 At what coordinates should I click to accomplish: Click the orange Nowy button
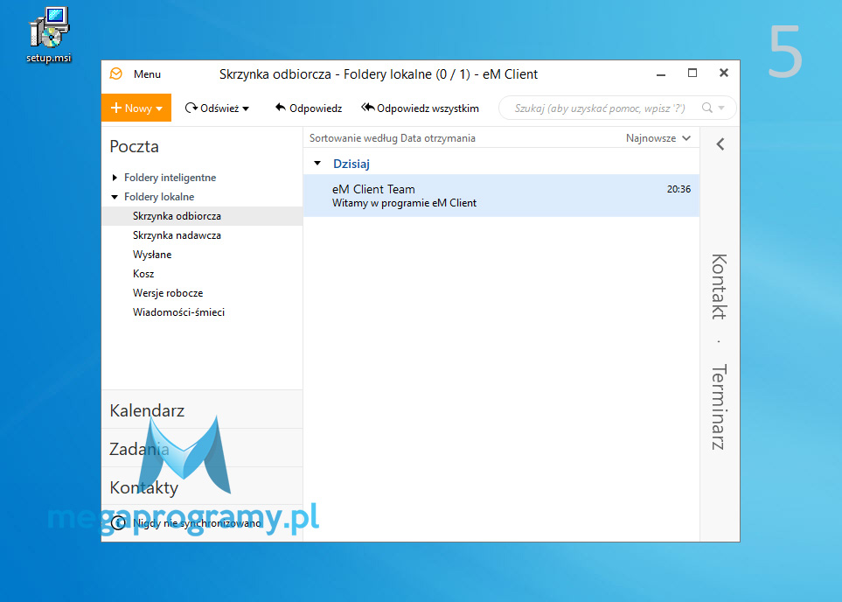tap(136, 108)
